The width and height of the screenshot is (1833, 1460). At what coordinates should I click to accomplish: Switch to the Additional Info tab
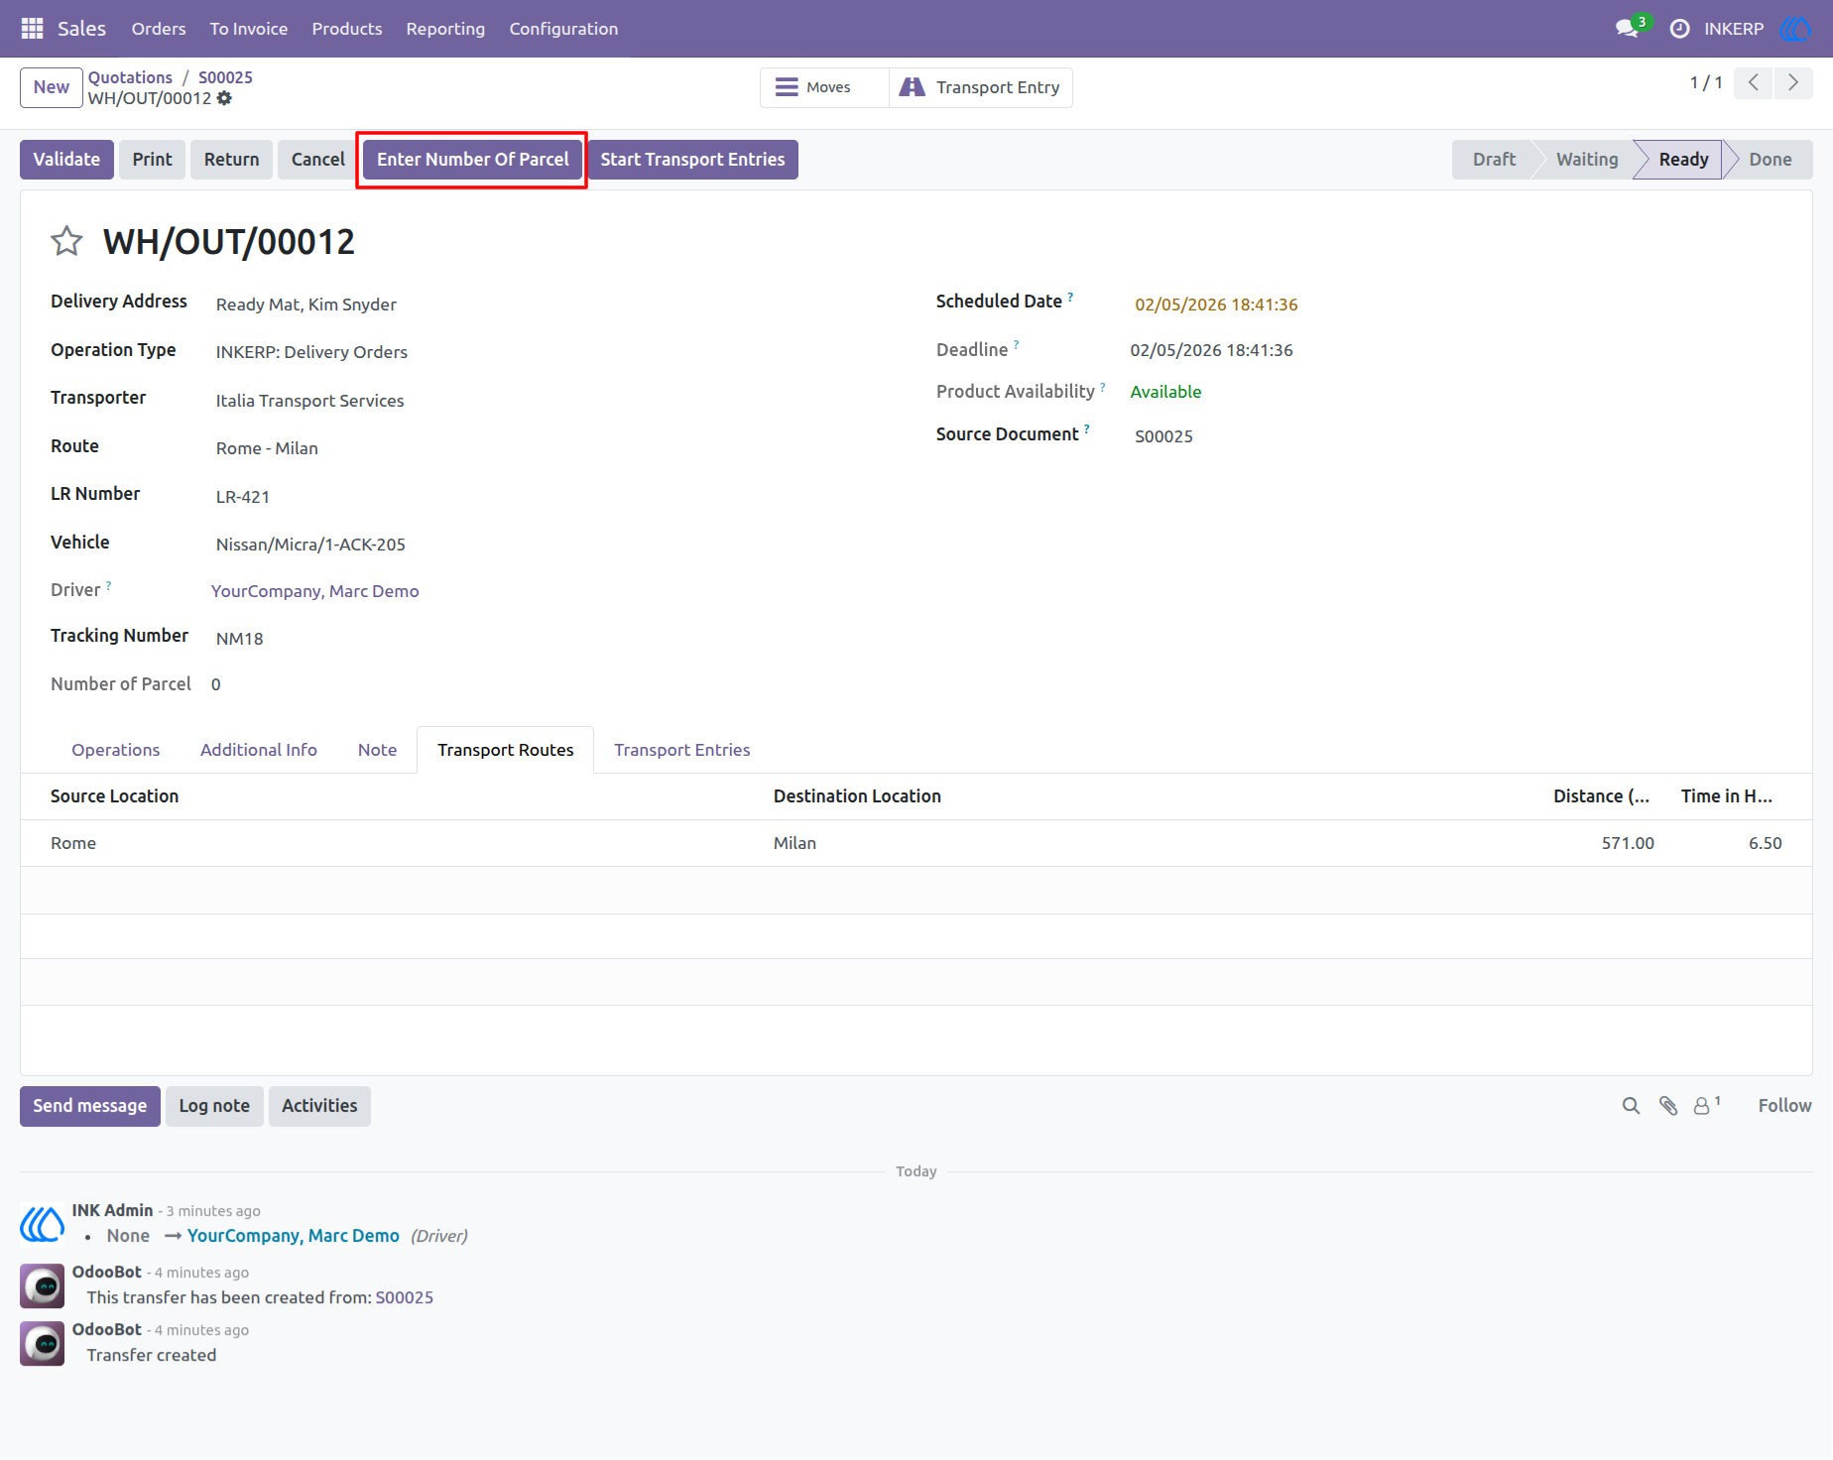(259, 750)
